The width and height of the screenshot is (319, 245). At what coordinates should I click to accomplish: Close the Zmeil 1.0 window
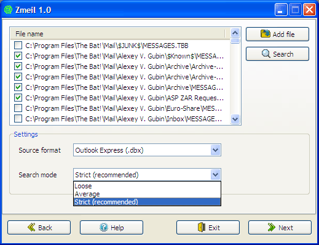pyautogui.click(x=309, y=9)
